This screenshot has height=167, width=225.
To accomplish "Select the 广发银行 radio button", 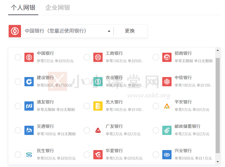I will (87, 130).
